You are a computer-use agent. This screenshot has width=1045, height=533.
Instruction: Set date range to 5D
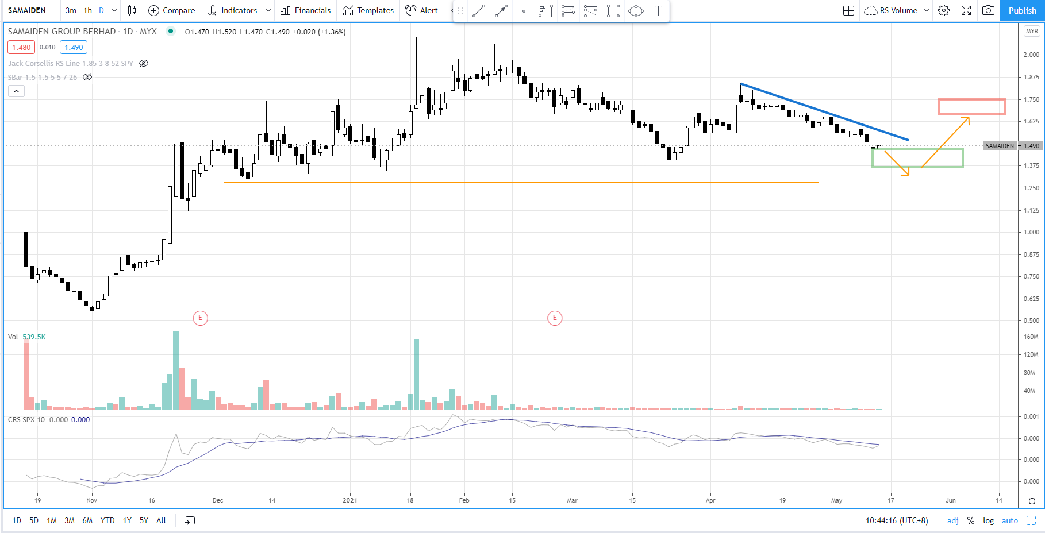pos(34,520)
